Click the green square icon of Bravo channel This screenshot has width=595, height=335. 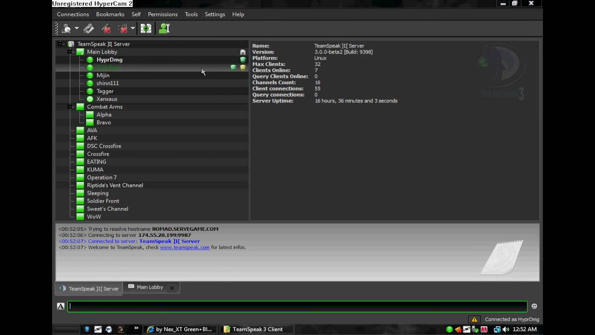[90, 122]
